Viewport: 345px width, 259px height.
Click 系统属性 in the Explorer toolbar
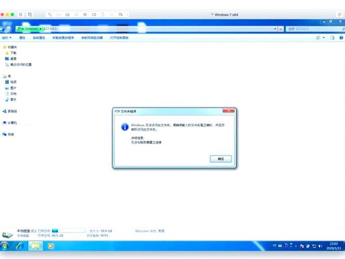coord(39,38)
